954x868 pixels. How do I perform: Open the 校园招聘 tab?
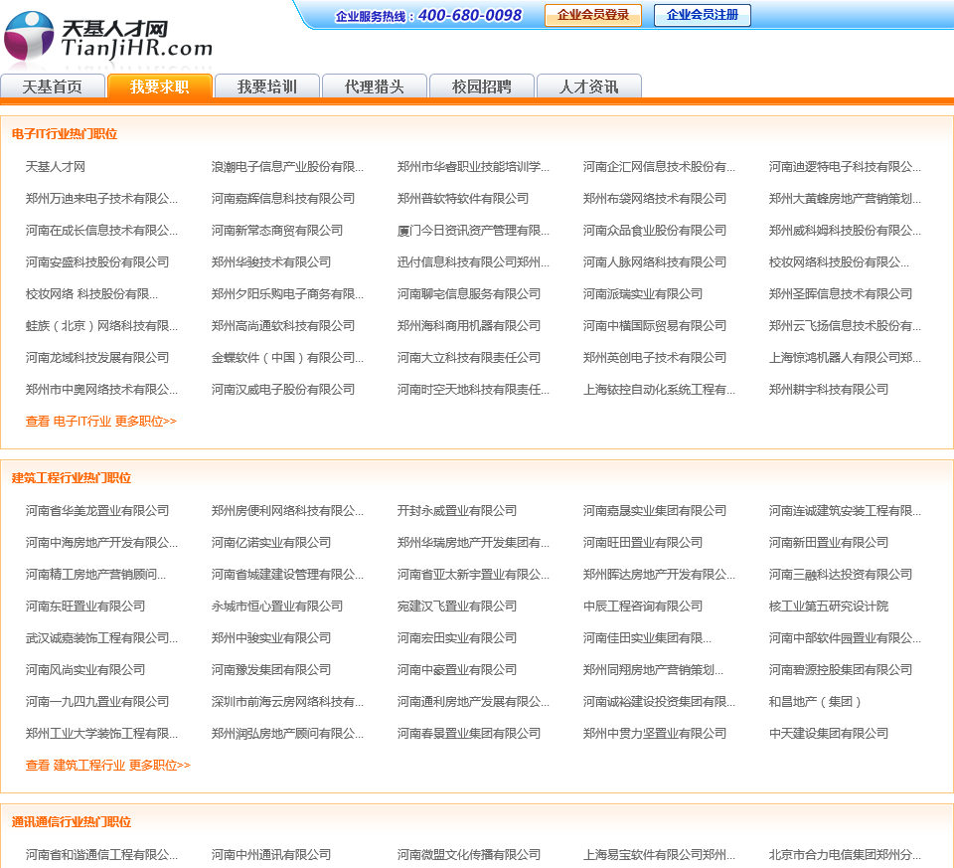tap(482, 87)
